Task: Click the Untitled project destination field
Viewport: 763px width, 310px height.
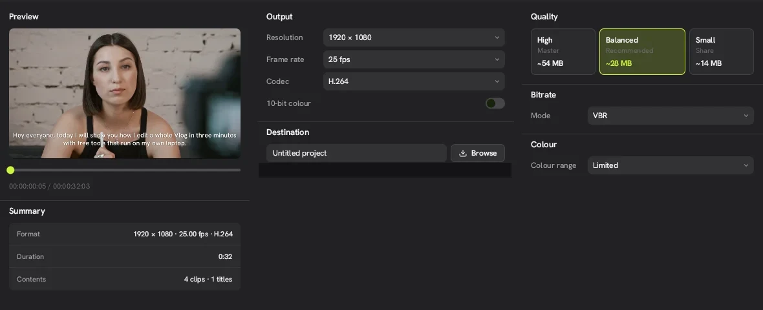Action: 356,153
